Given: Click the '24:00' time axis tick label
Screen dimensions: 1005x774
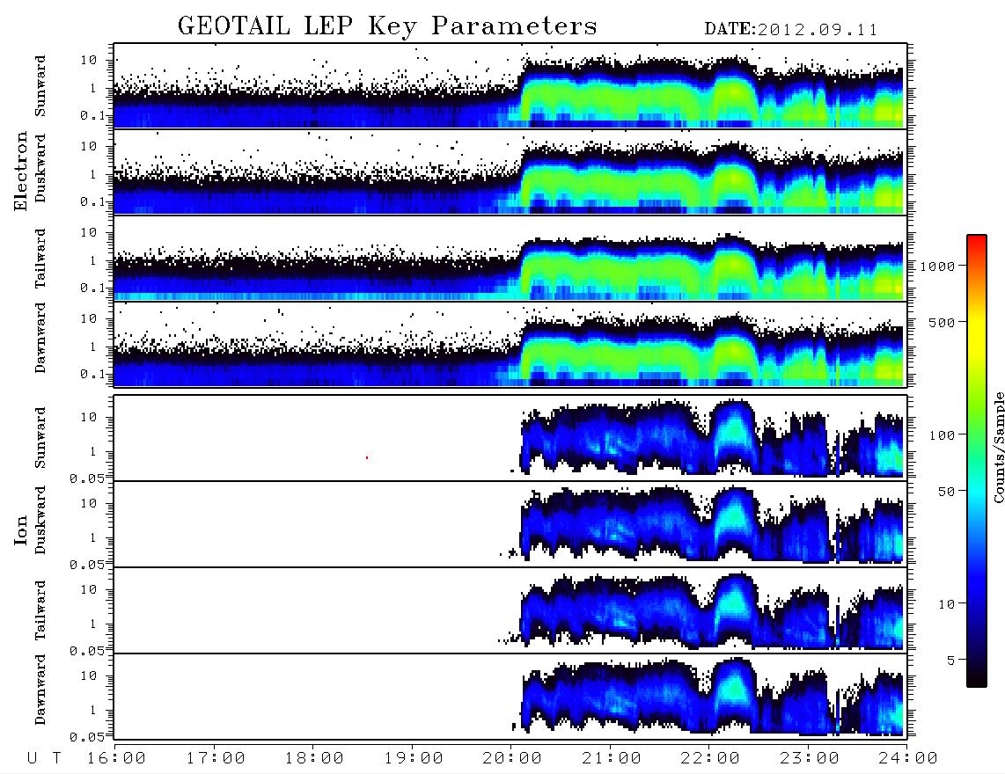Looking at the screenshot, I should (x=908, y=759).
